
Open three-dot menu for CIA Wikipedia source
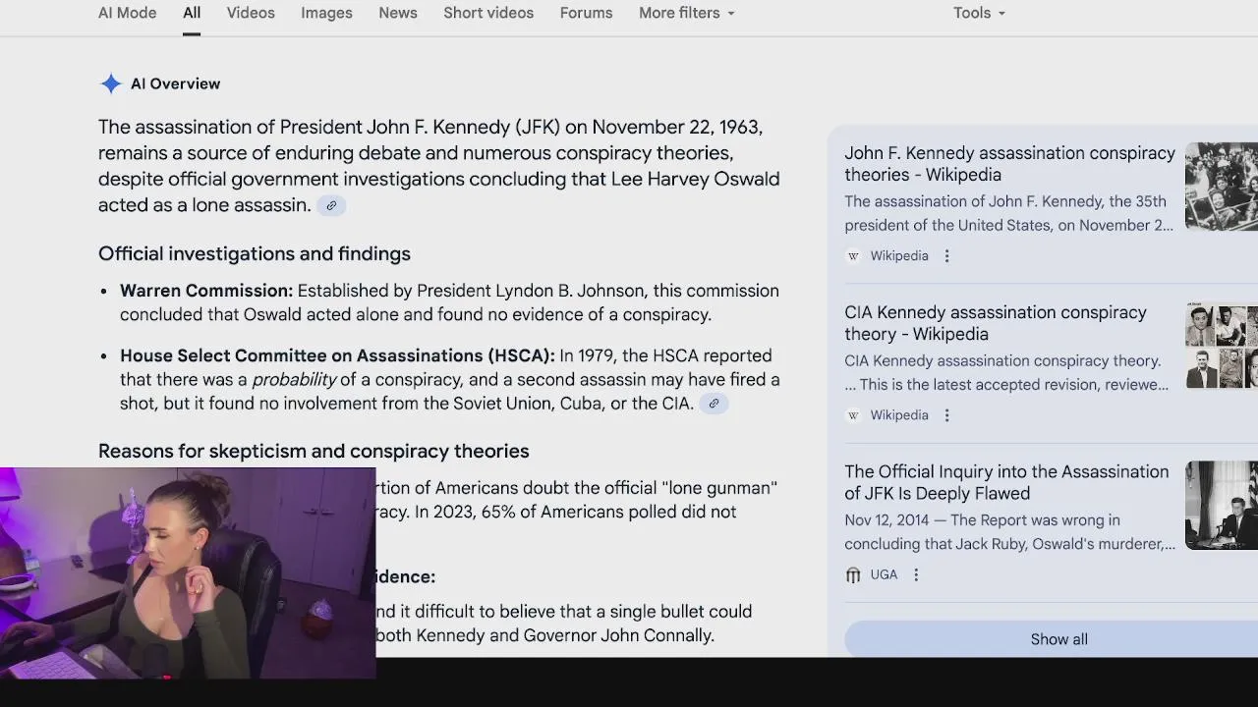coord(946,415)
